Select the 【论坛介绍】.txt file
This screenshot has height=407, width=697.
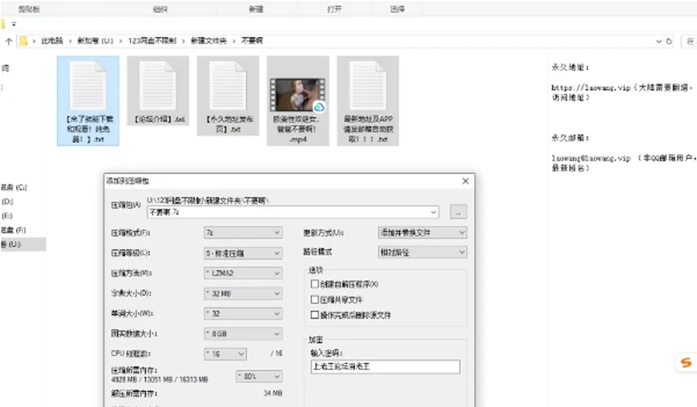[x=158, y=91]
